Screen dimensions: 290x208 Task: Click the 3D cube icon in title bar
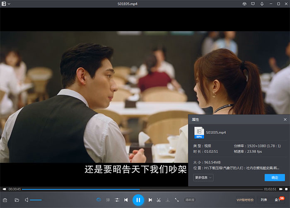tap(244, 4)
